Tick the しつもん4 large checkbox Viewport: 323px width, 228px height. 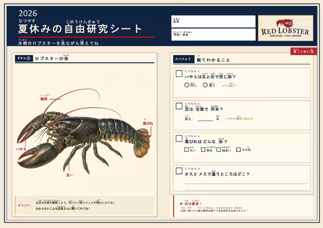[179, 171]
